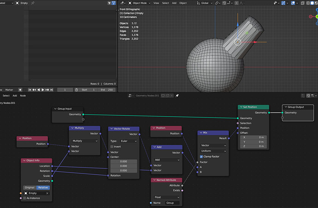Open Uniform factor mode dropdown
The height and width of the screenshot is (208, 318).
213,151
